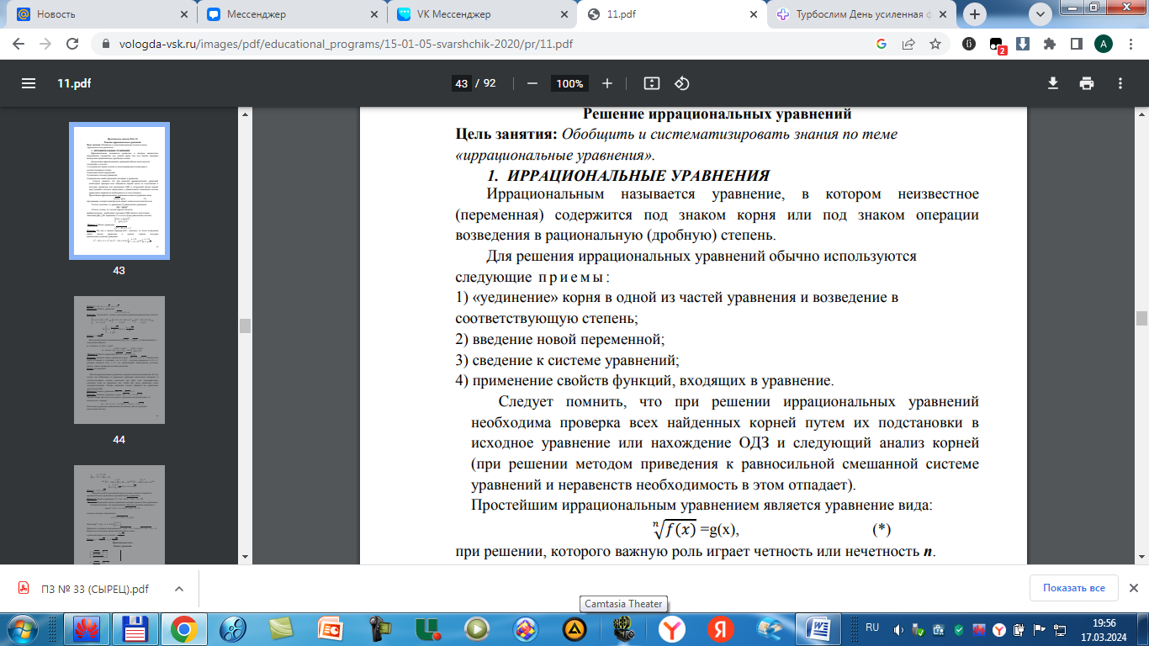Toggle the browser side panel
This screenshot has height=646, width=1149.
(x=1075, y=44)
